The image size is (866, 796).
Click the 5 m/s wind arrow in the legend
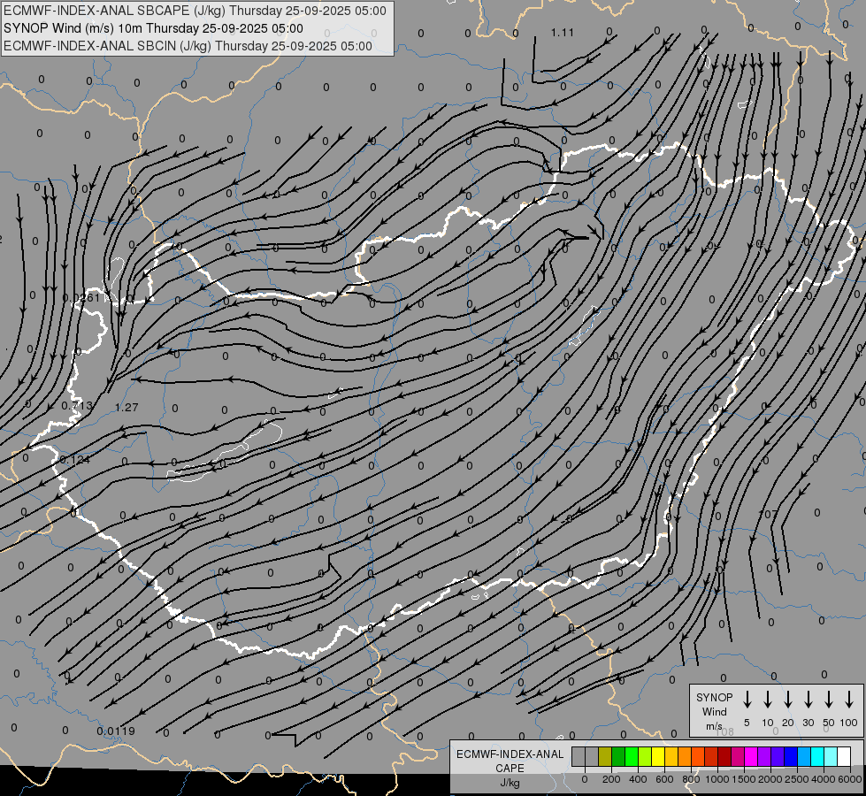[x=747, y=700]
